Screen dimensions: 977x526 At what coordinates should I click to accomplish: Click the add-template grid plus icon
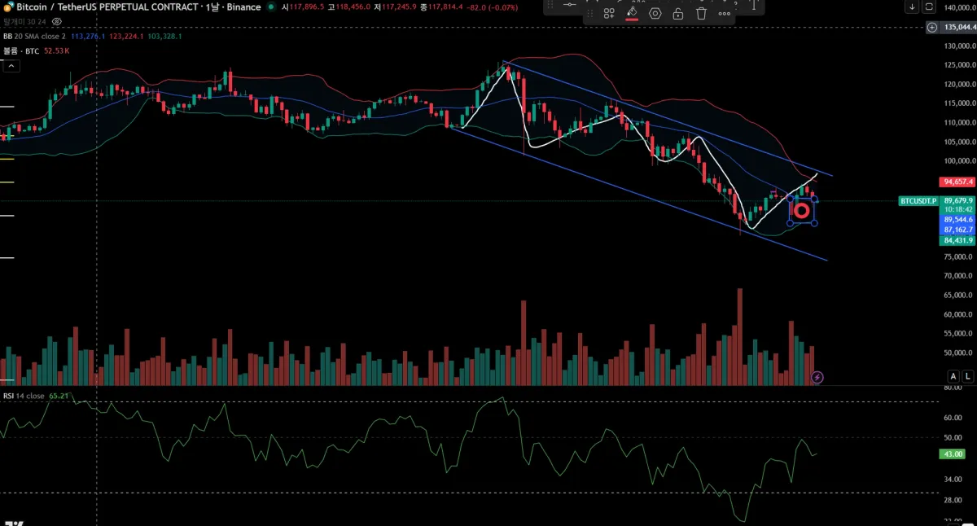point(609,13)
